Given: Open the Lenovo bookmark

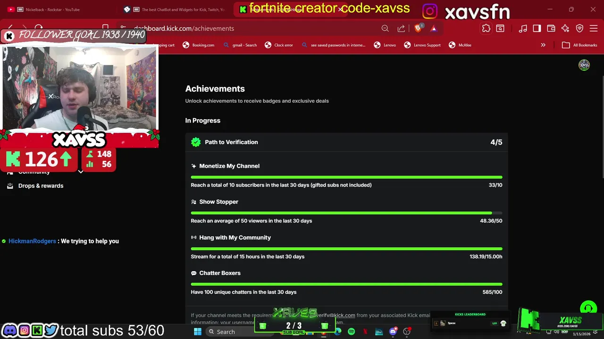Looking at the screenshot, I should (x=385, y=45).
